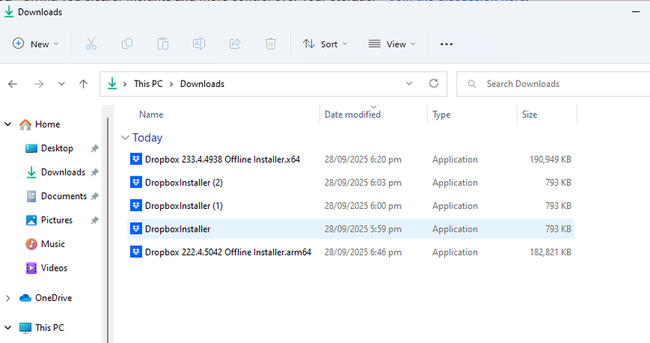Click the Size column header
This screenshot has height=343, width=650.
point(530,115)
